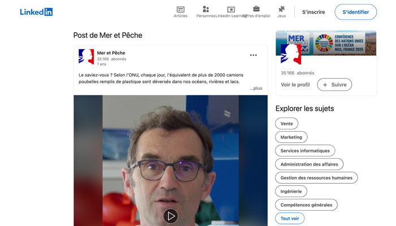Play the post video

click(170, 216)
